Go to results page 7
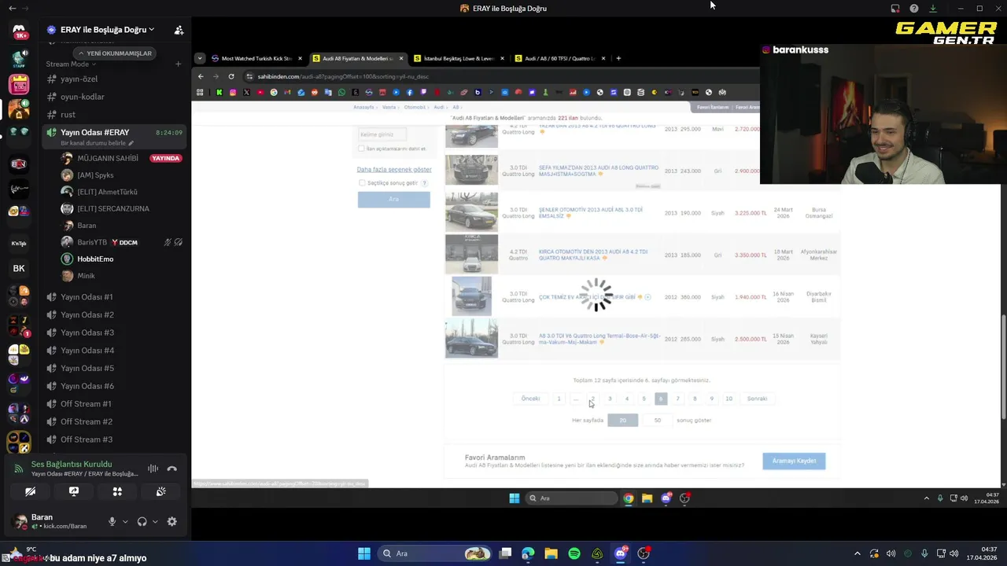1007x566 pixels. coord(677,399)
